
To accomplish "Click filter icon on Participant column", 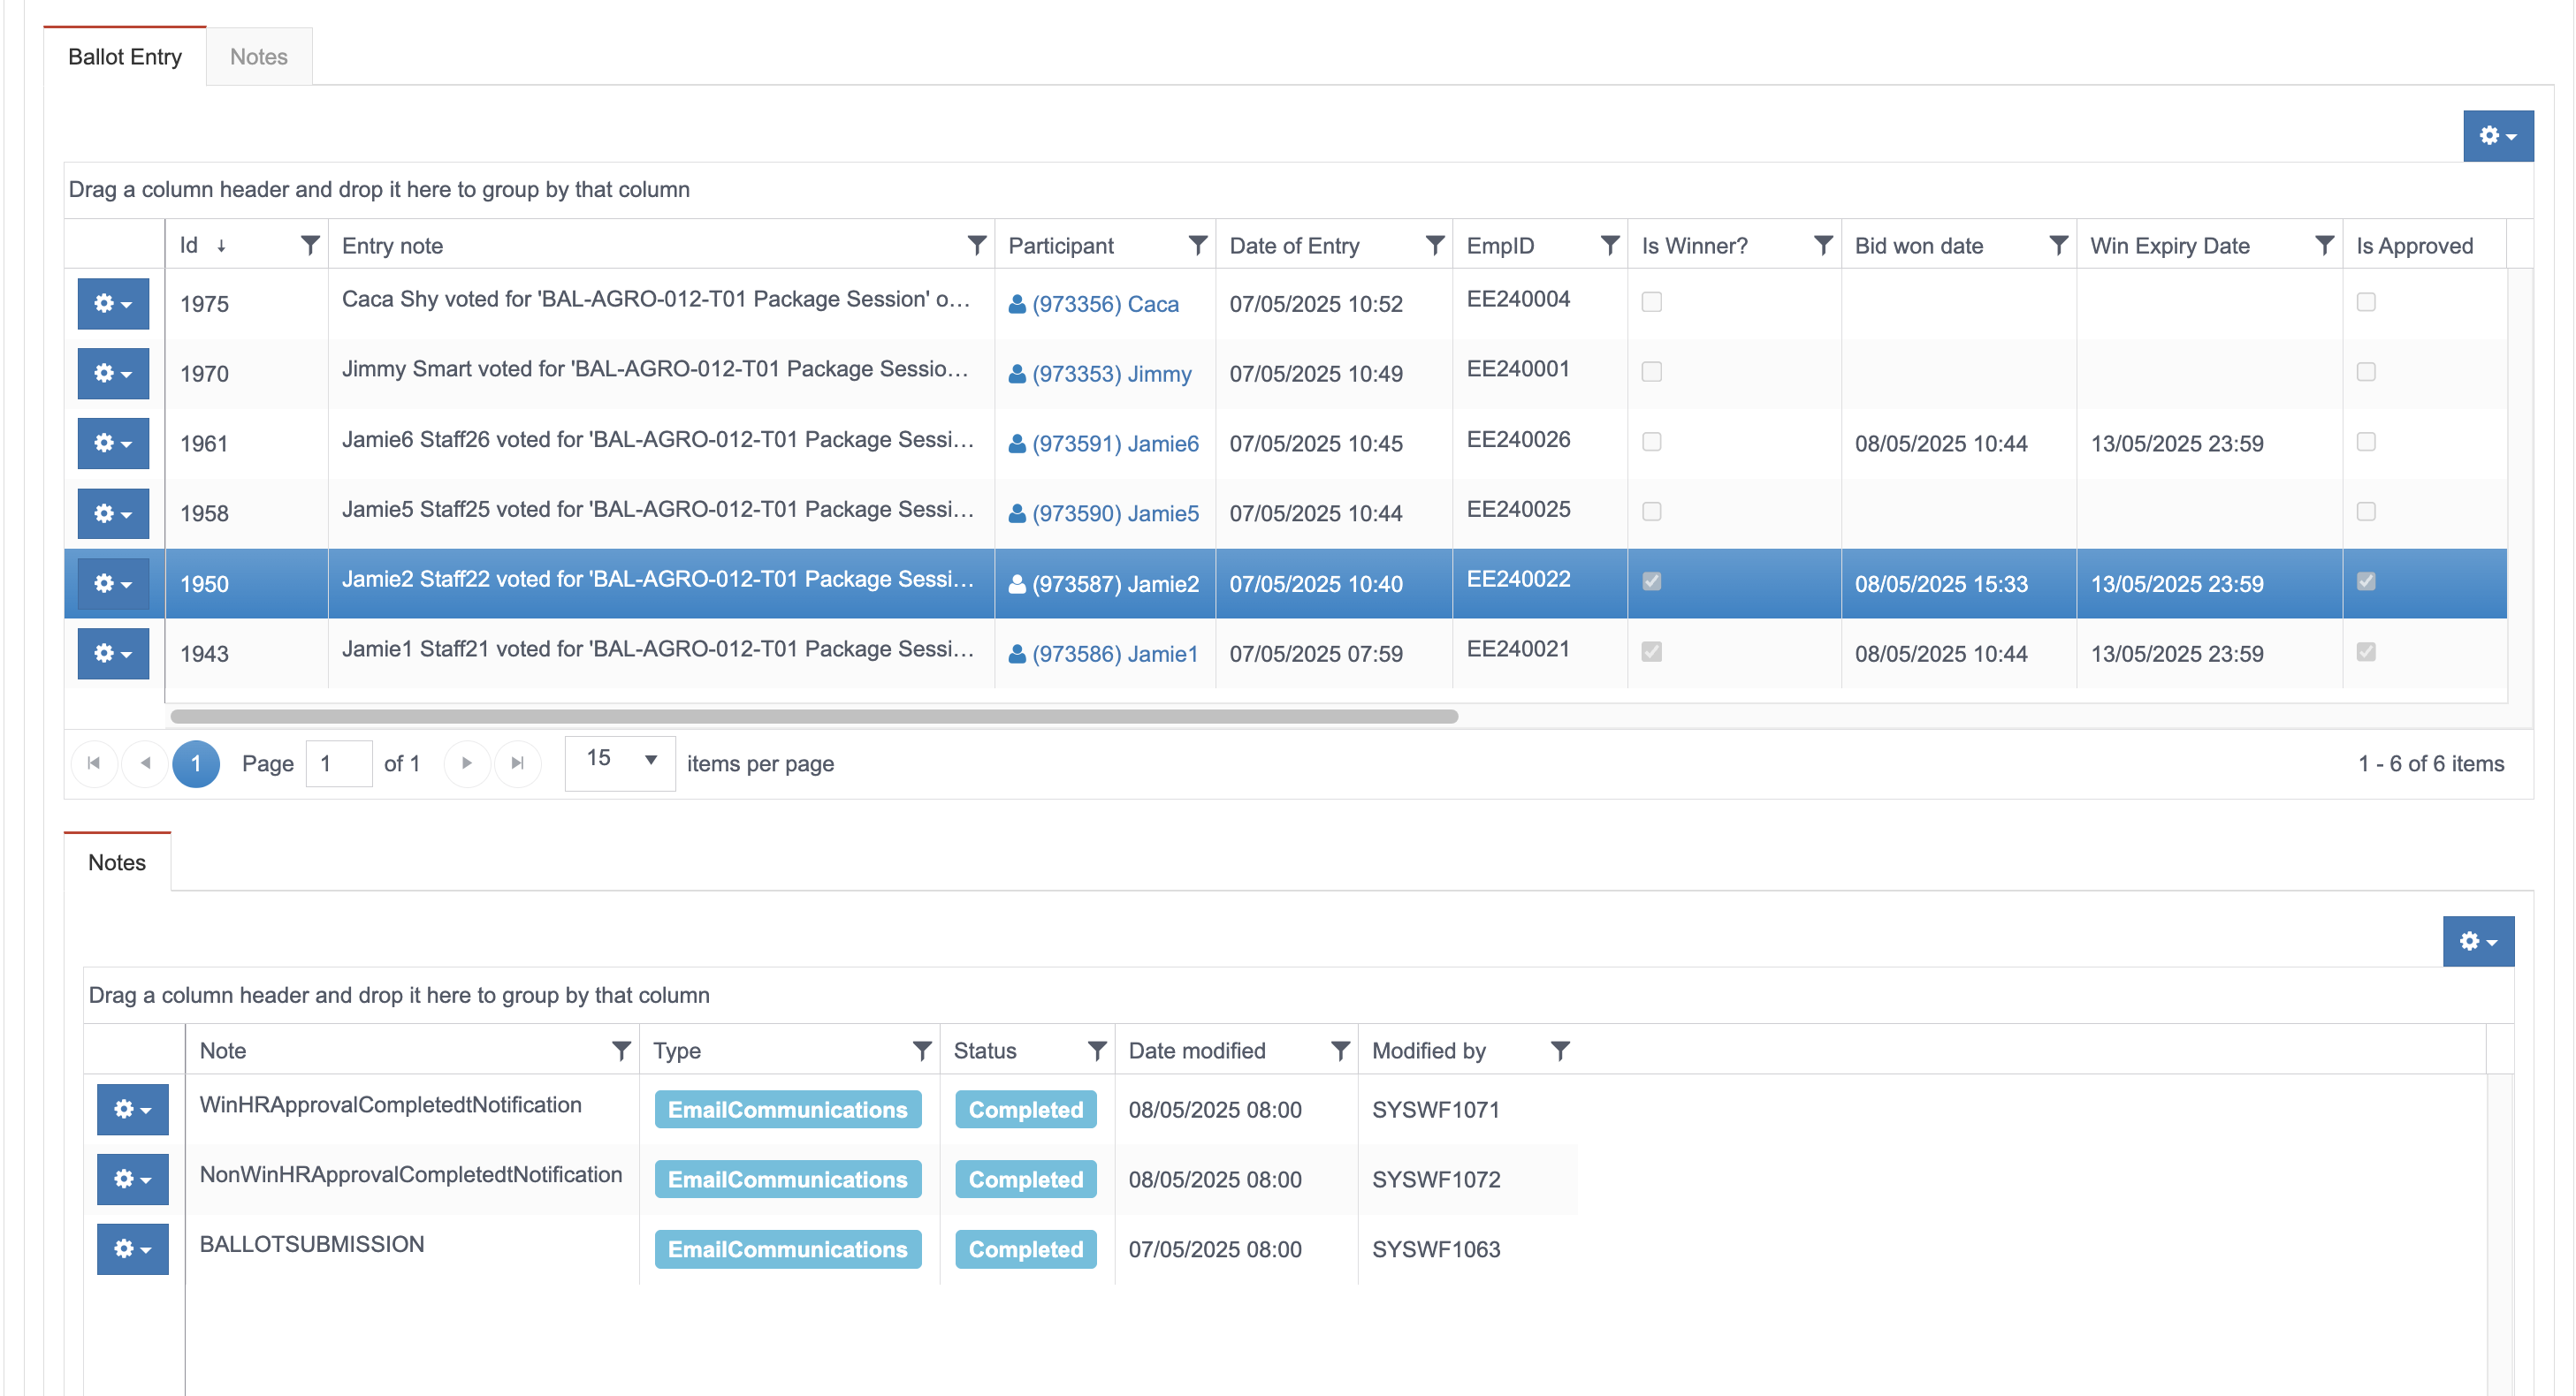I will pos(1197,245).
